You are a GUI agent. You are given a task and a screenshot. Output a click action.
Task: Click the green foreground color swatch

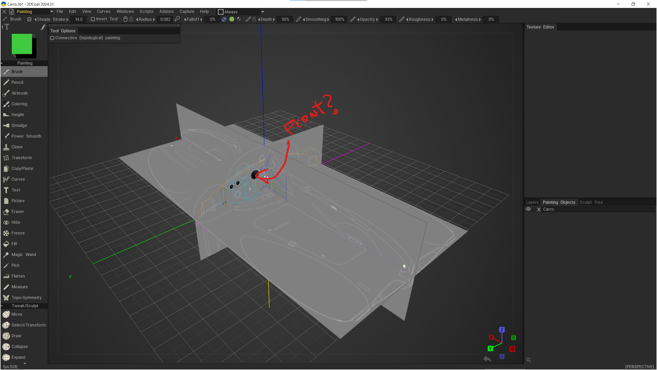click(x=22, y=44)
